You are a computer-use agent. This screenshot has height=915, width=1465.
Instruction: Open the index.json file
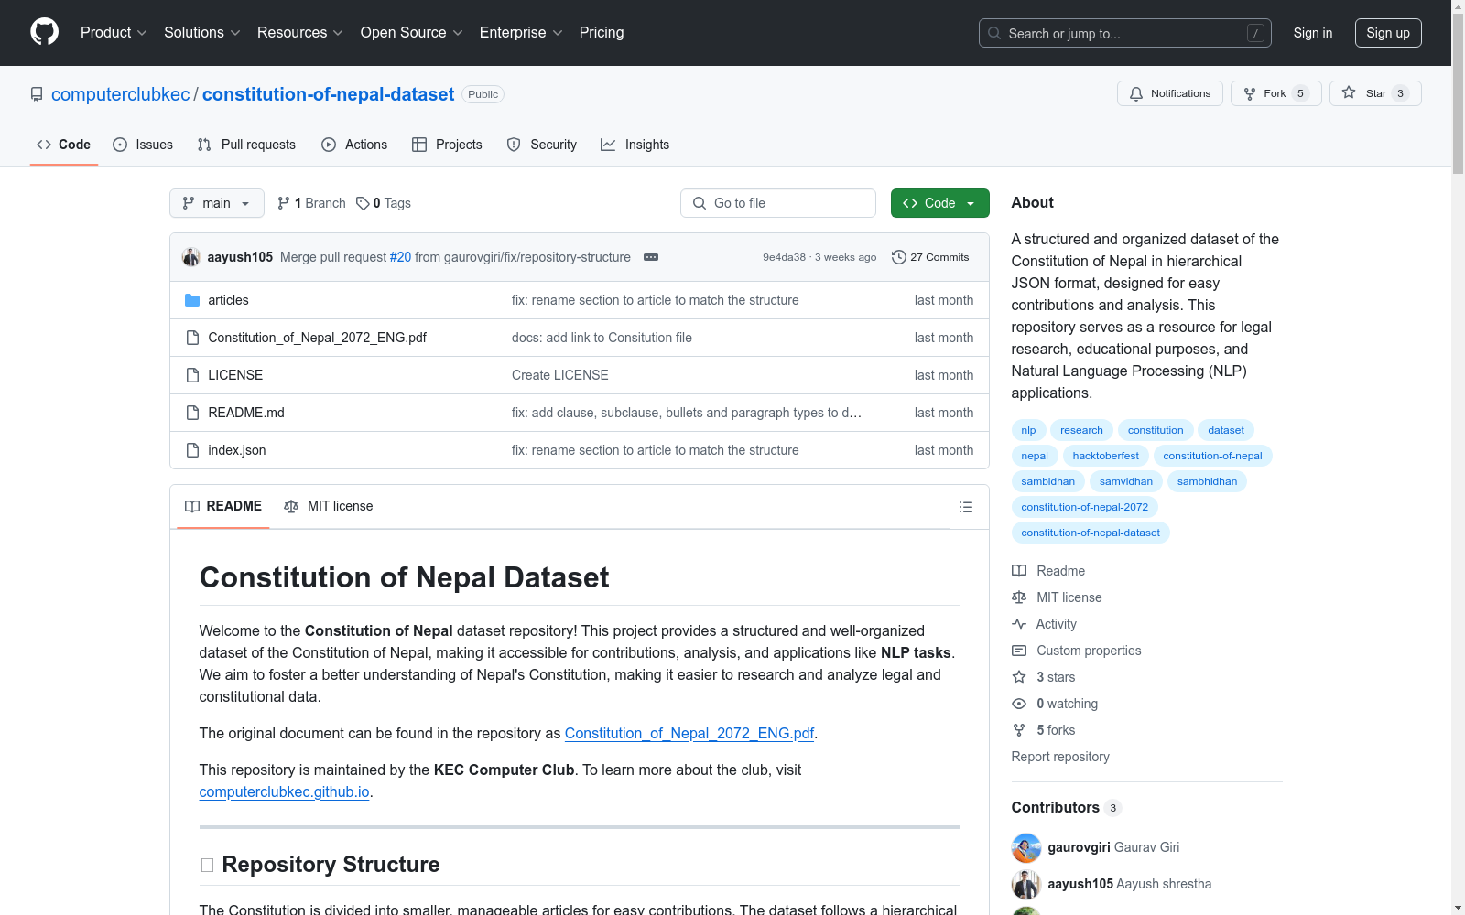pos(237,450)
